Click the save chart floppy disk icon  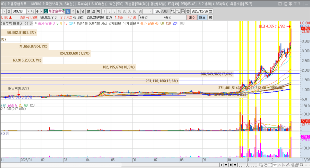pyautogui.click(x=183, y=11)
